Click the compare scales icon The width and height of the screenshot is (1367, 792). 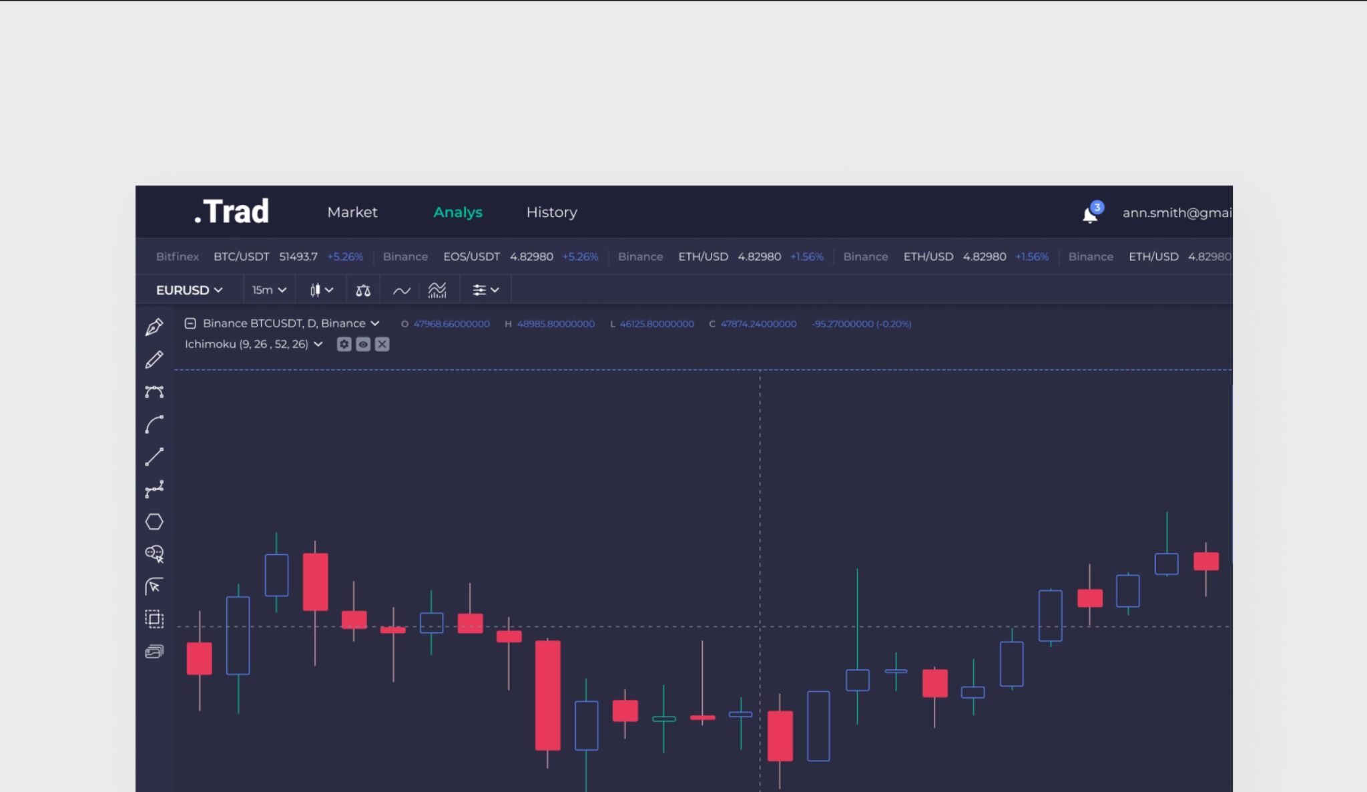point(363,290)
